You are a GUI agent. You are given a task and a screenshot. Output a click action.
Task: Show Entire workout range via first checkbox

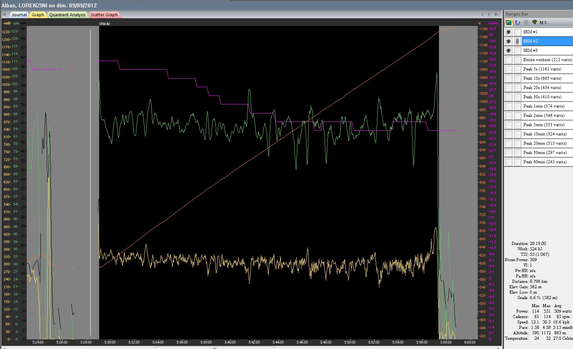[509, 60]
